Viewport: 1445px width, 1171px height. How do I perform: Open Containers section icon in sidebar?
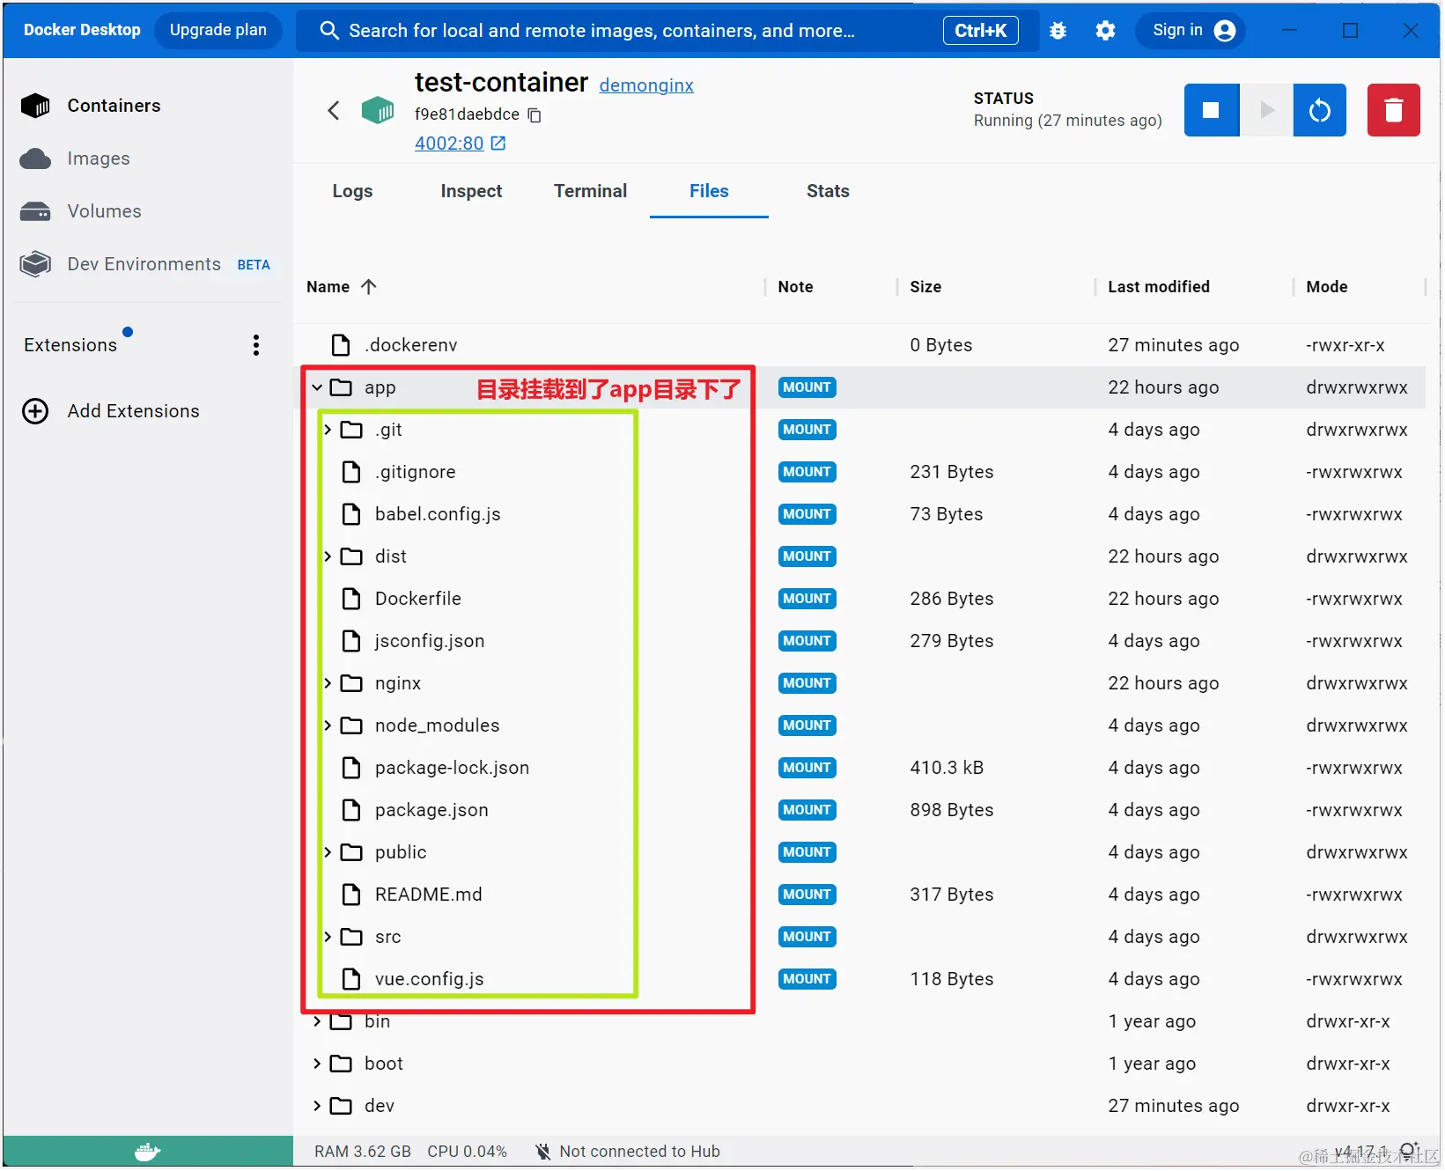point(35,106)
